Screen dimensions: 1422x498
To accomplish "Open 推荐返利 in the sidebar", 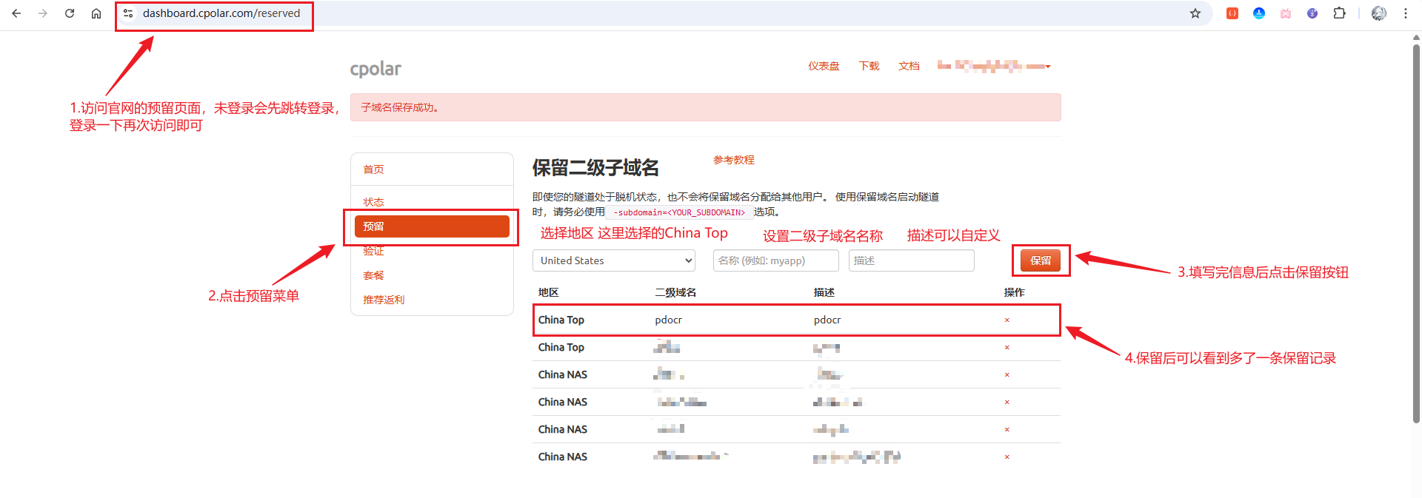I will [x=384, y=300].
